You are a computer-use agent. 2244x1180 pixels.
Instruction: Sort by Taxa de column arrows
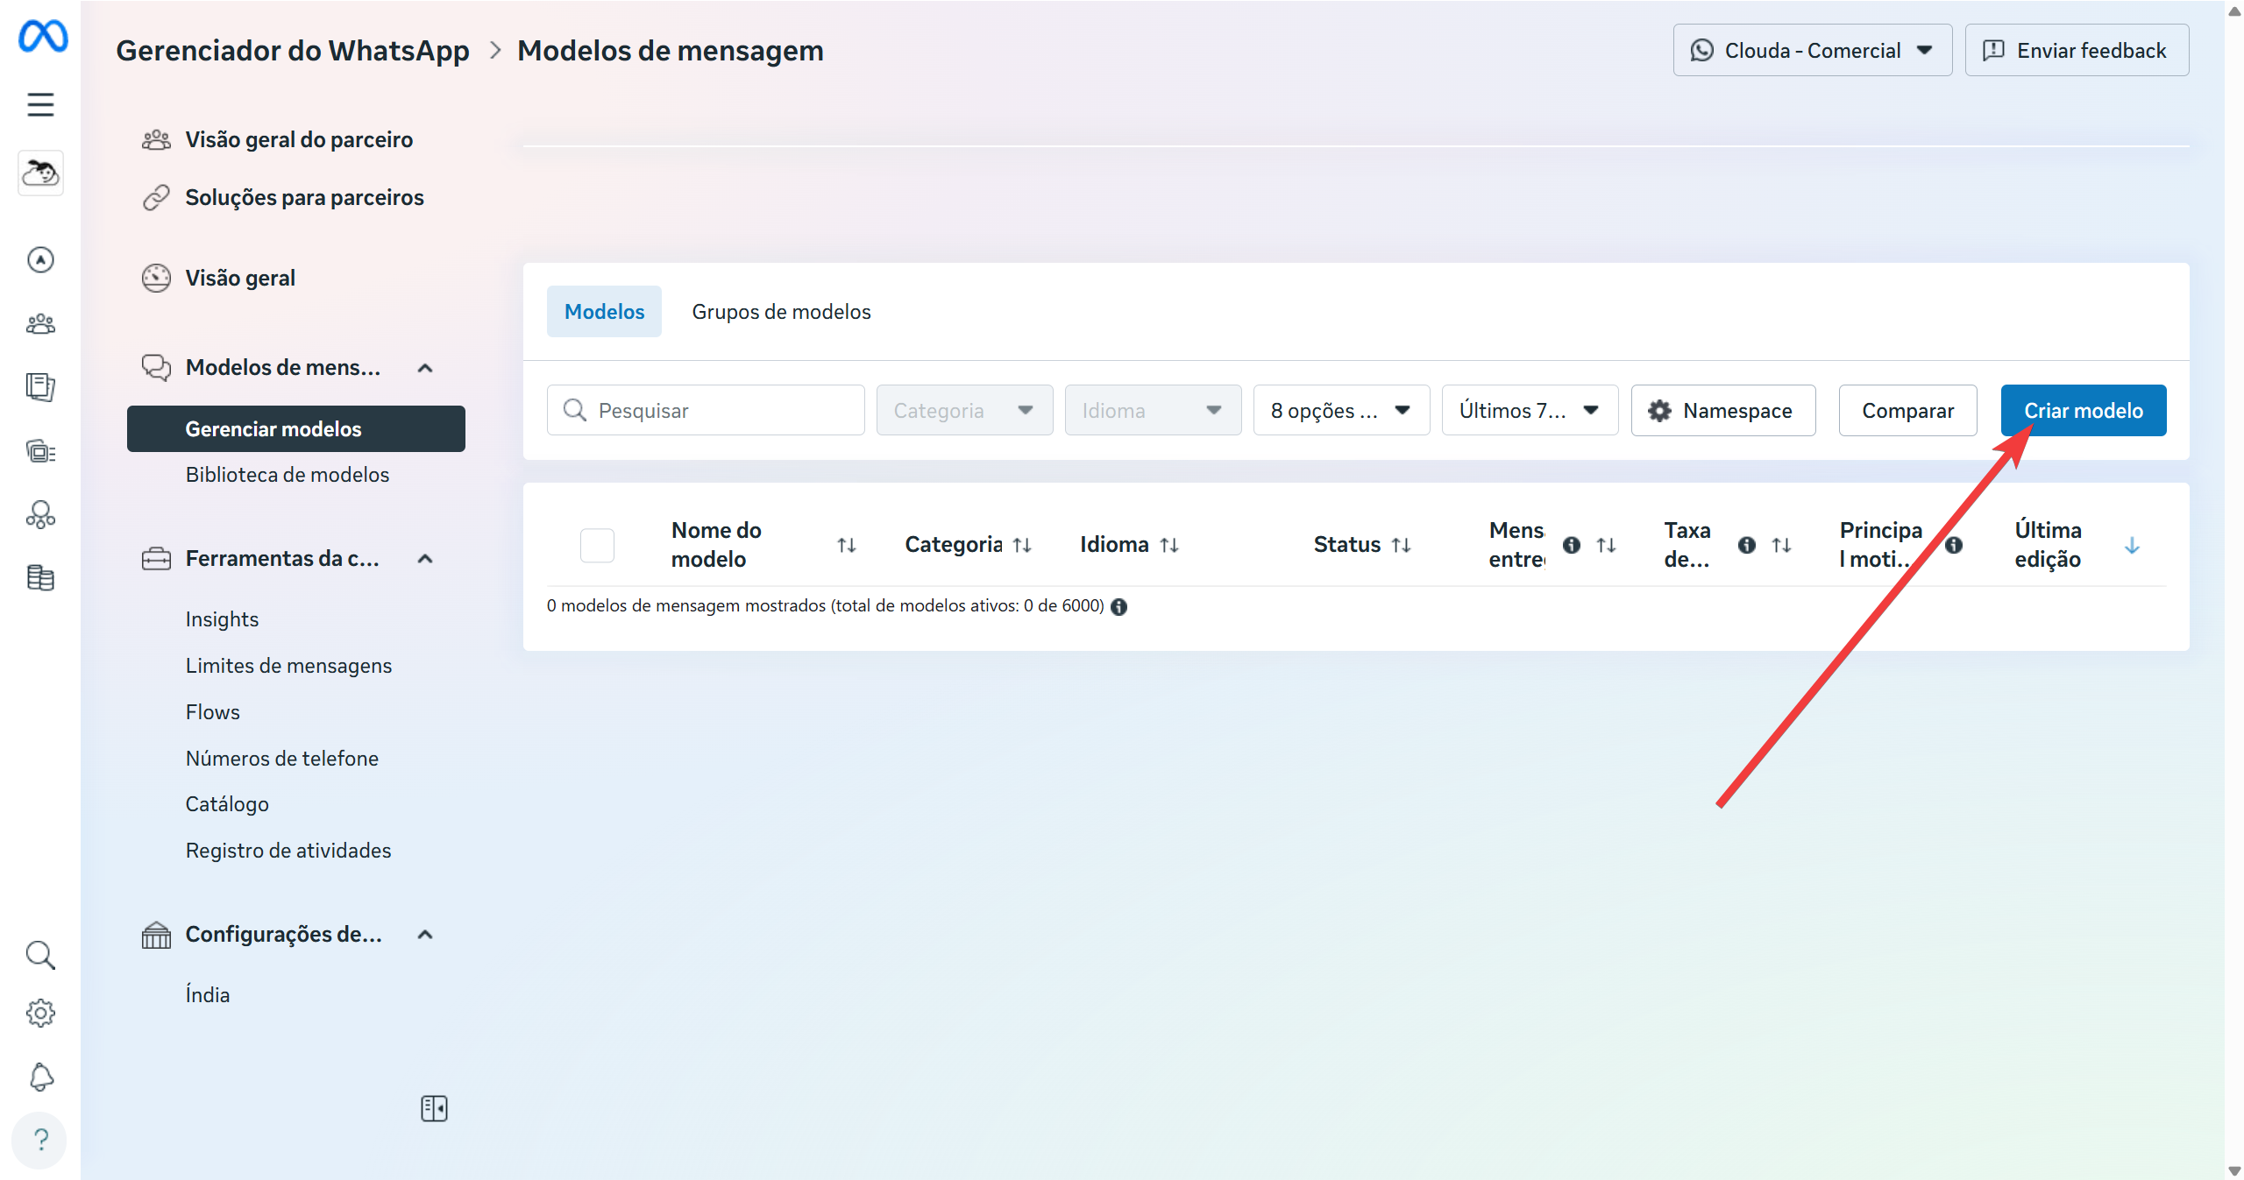1781,545
